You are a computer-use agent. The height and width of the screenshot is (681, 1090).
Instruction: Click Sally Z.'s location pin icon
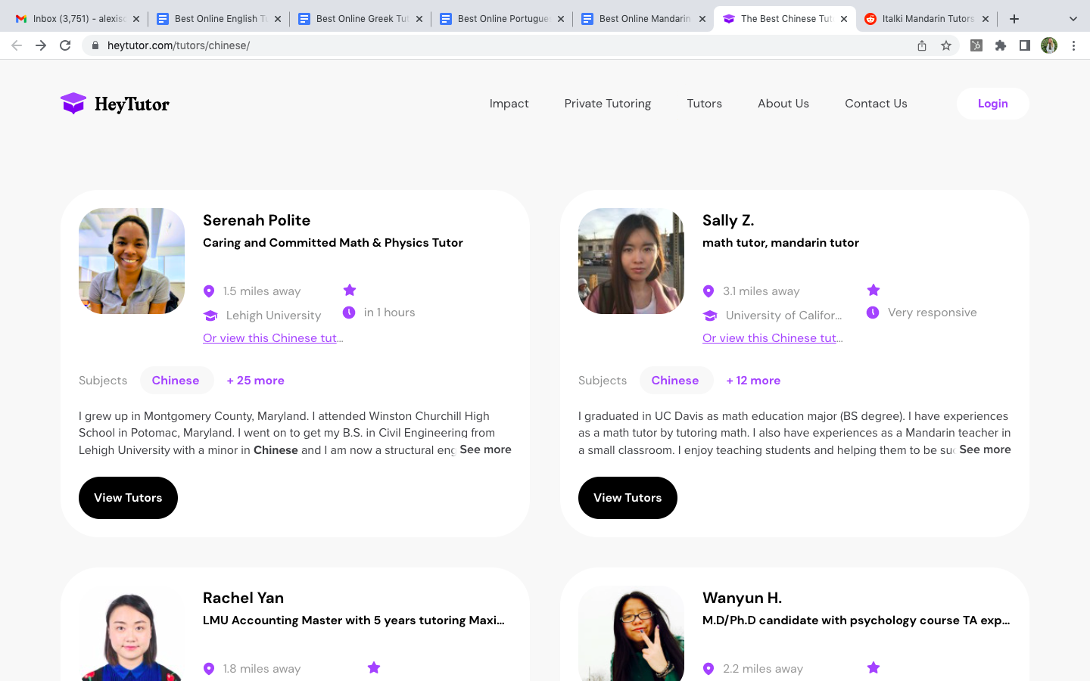pyautogui.click(x=708, y=291)
